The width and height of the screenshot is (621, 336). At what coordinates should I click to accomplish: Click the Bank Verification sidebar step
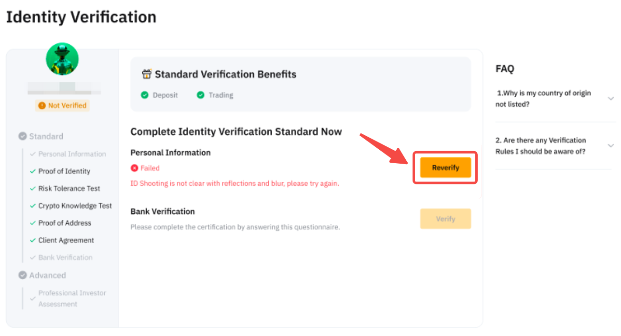pyautogui.click(x=65, y=258)
